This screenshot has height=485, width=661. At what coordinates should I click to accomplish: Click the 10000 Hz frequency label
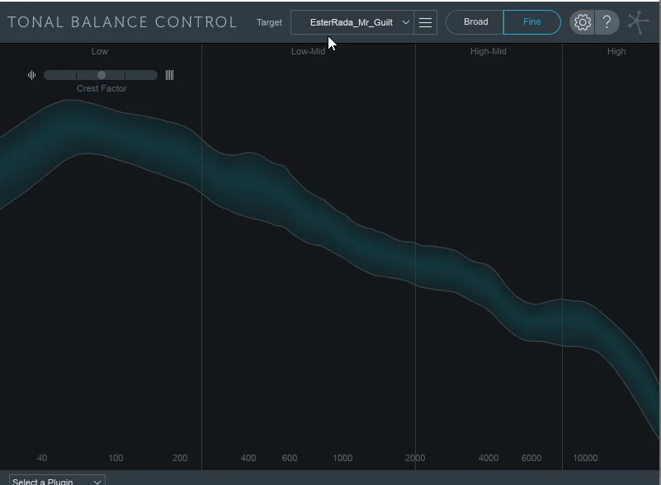(585, 458)
